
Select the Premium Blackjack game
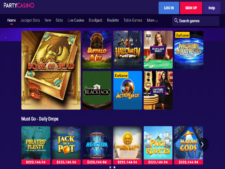point(97,90)
